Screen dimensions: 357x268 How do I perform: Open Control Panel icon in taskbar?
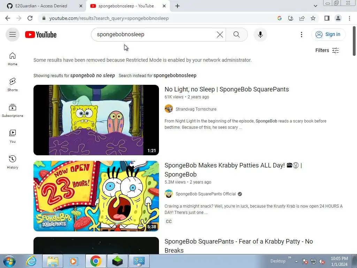tap(139, 261)
